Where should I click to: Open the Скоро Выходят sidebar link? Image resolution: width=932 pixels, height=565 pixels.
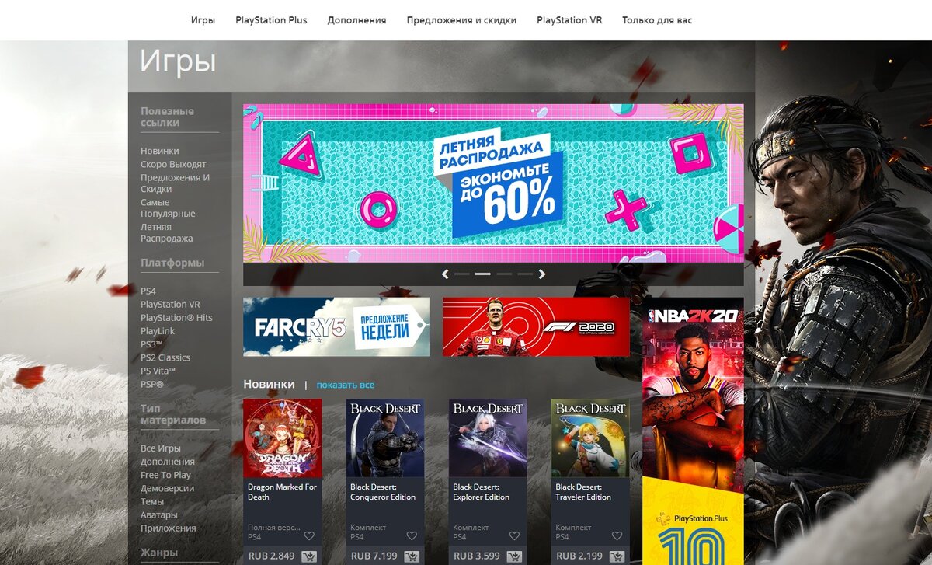[x=173, y=165]
